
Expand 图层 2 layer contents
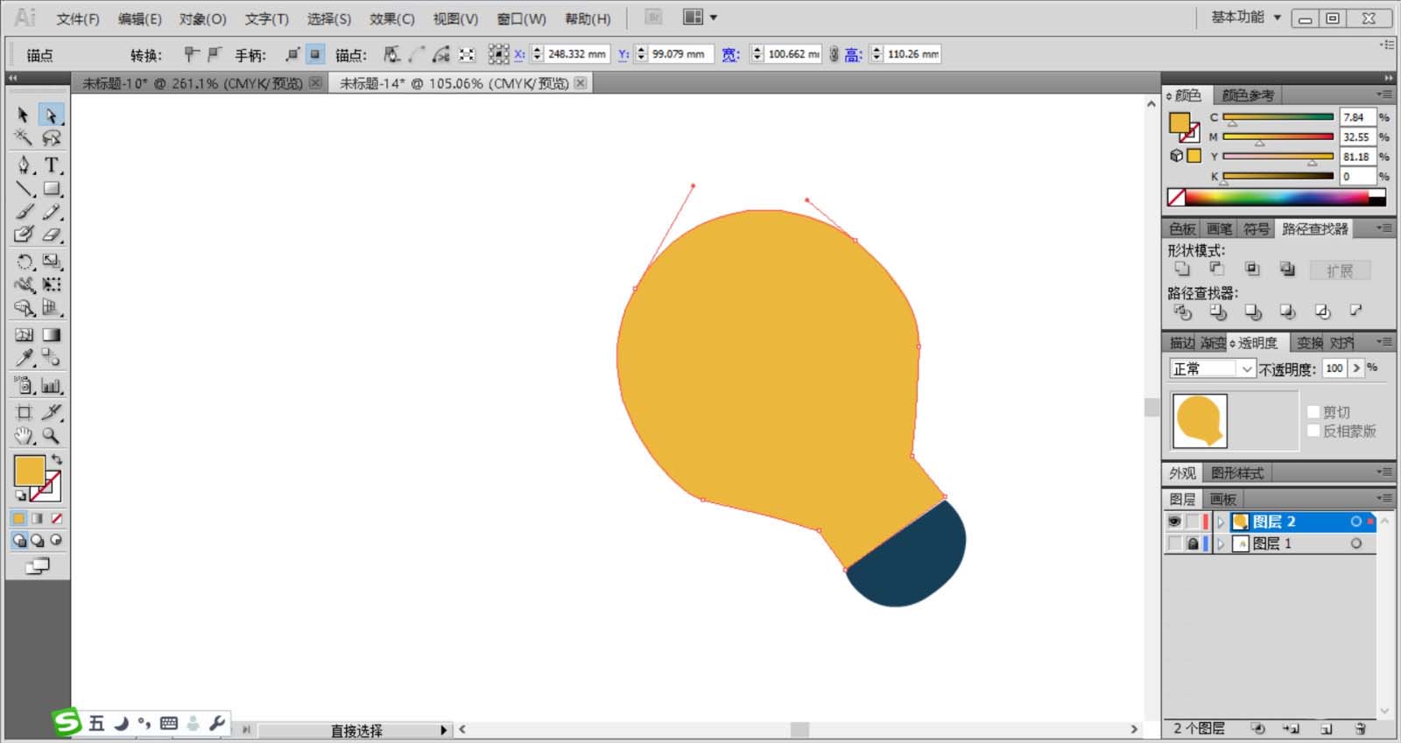1221,522
